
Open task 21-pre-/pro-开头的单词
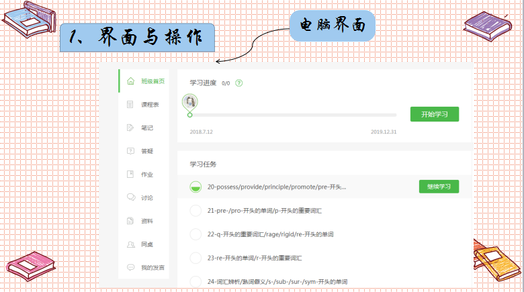(x=264, y=211)
